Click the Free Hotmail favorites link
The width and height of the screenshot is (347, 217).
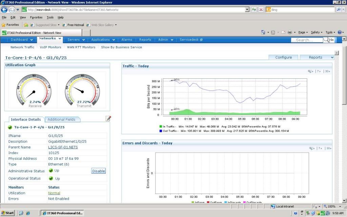pos(74,25)
